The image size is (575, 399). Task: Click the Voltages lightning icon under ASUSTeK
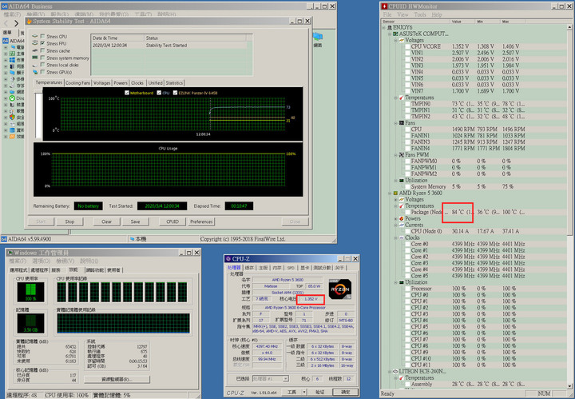tap(402, 40)
